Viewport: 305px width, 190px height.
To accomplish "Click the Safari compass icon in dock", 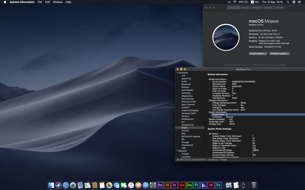I will coord(66,185).
